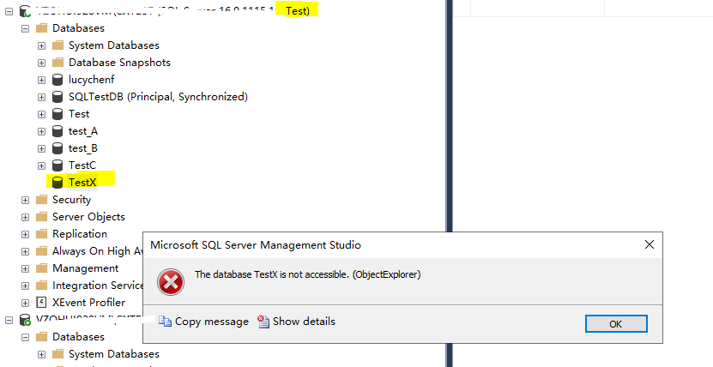This screenshot has height=367, width=713.
Task: Expand the lucychenf database
Action: [x=41, y=81]
